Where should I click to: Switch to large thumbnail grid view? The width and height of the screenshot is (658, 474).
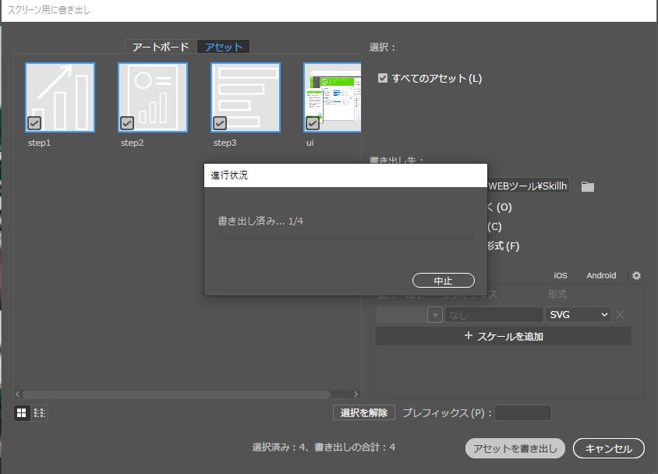(21, 413)
